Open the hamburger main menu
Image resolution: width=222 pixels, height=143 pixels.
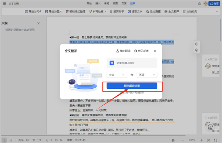point(4,4)
